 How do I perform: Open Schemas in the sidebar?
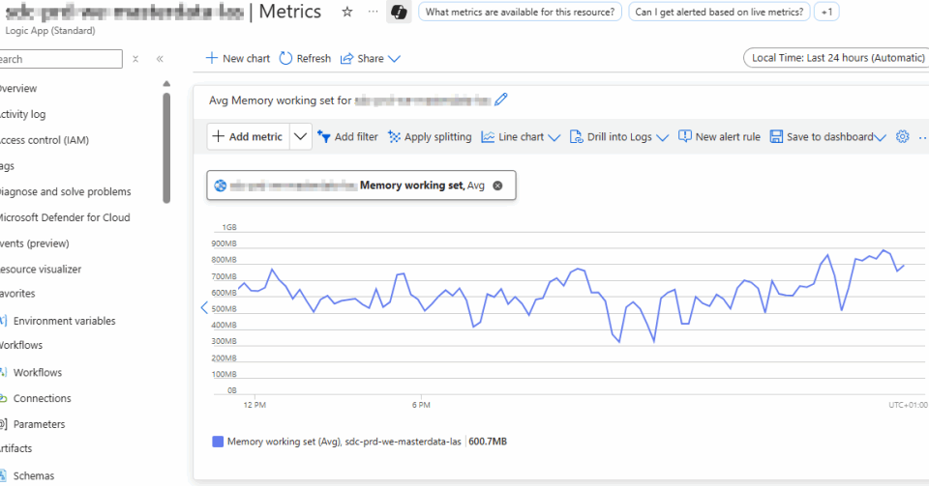[34, 475]
